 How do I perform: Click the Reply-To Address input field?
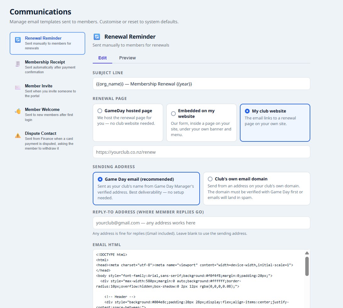pyautogui.click(x=201, y=223)
